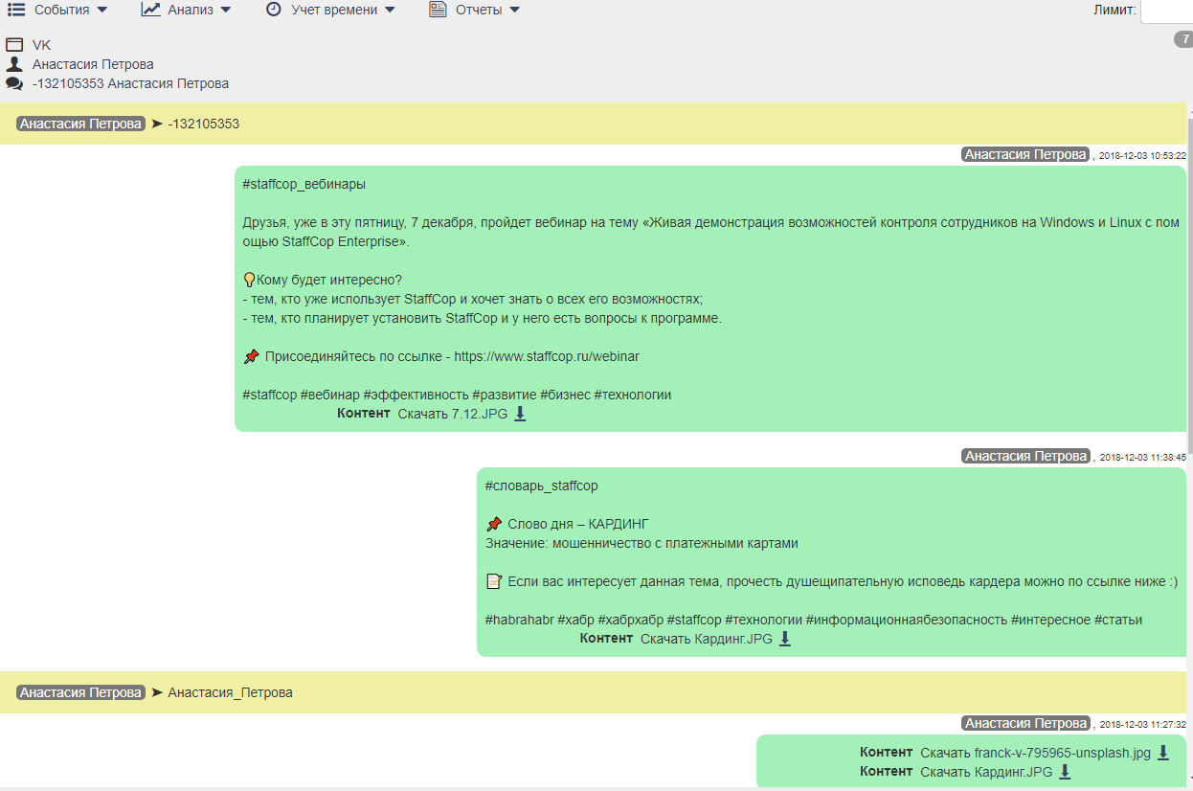
Task: Click the chat bubbles icon by -132105353
Action: pyautogui.click(x=14, y=83)
